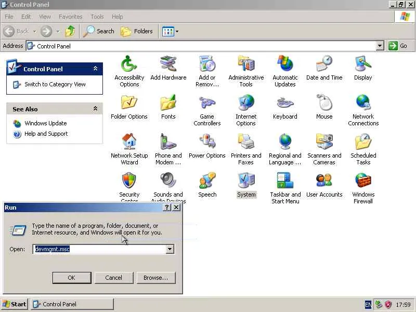The image size is (416, 312).
Task: Click the Back navigation button
Action: (16, 31)
